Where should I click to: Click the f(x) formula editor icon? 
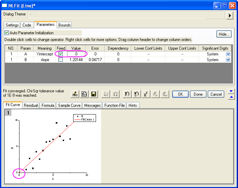pos(85,94)
